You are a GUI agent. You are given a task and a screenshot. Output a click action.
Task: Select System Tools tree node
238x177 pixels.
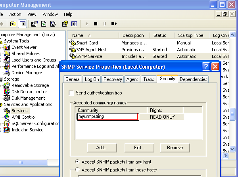click(x=17, y=41)
